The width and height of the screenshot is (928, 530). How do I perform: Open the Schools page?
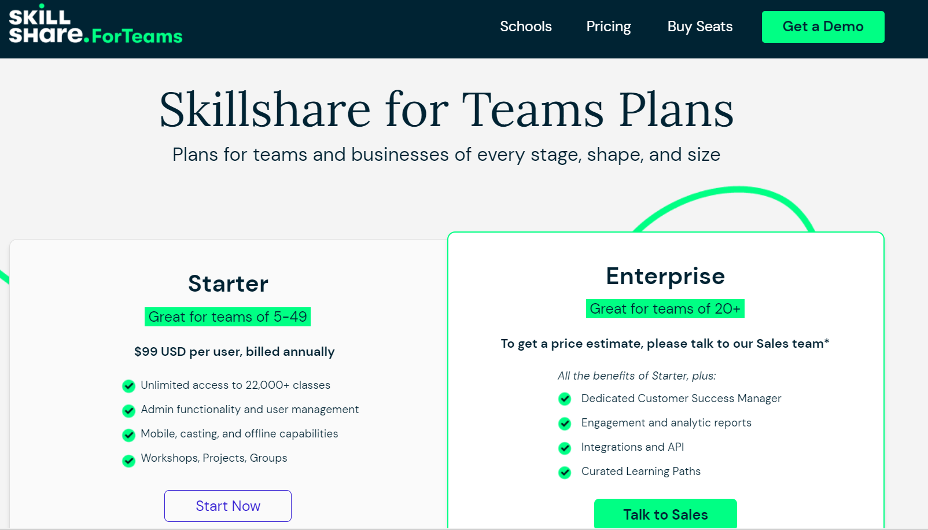click(525, 27)
